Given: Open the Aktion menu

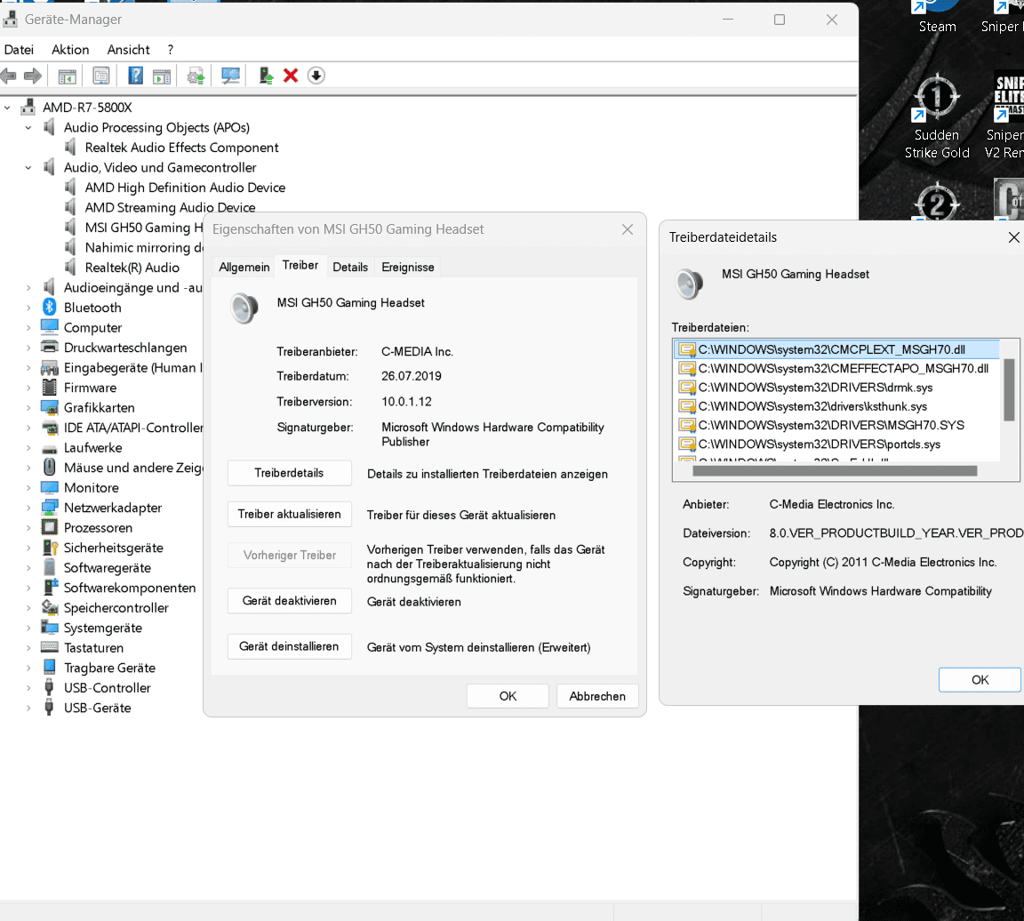Looking at the screenshot, I should click(70, 50).
